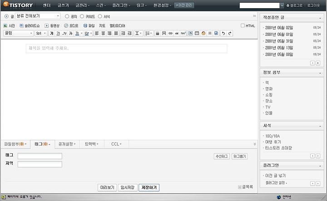
Task: Open the emoticon smiley picker
Action: pyautogui.click(x=203, y=33)
